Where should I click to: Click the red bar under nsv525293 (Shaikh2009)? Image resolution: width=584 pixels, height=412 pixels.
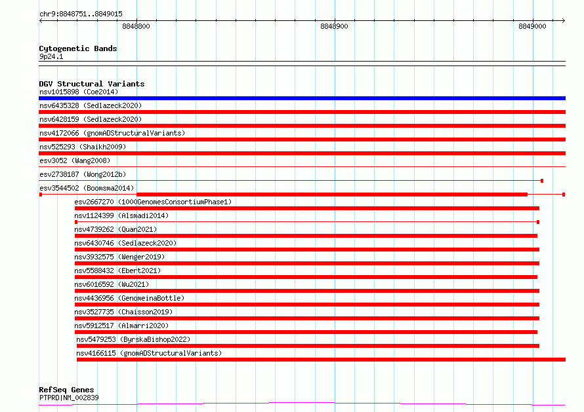click(x=302, y=153)
